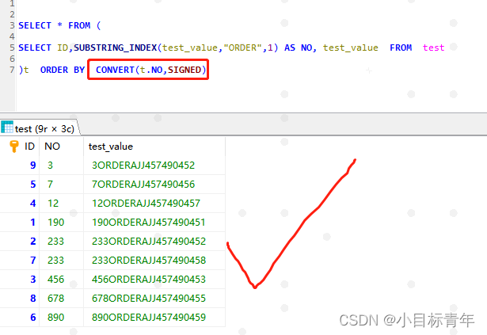Click the test_value column header
The width and height of the screenshot is (487, 335).
coord(111,147)
